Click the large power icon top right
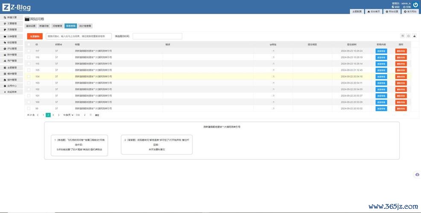The width and height of the screenshot is (421, 213). pyautogui.click(x=415, y=5)
